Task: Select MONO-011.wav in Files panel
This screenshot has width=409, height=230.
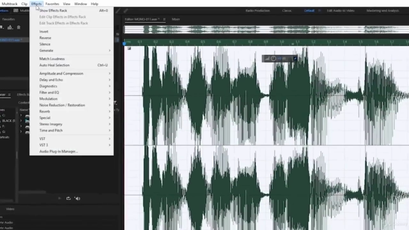Action: (12, 40)
